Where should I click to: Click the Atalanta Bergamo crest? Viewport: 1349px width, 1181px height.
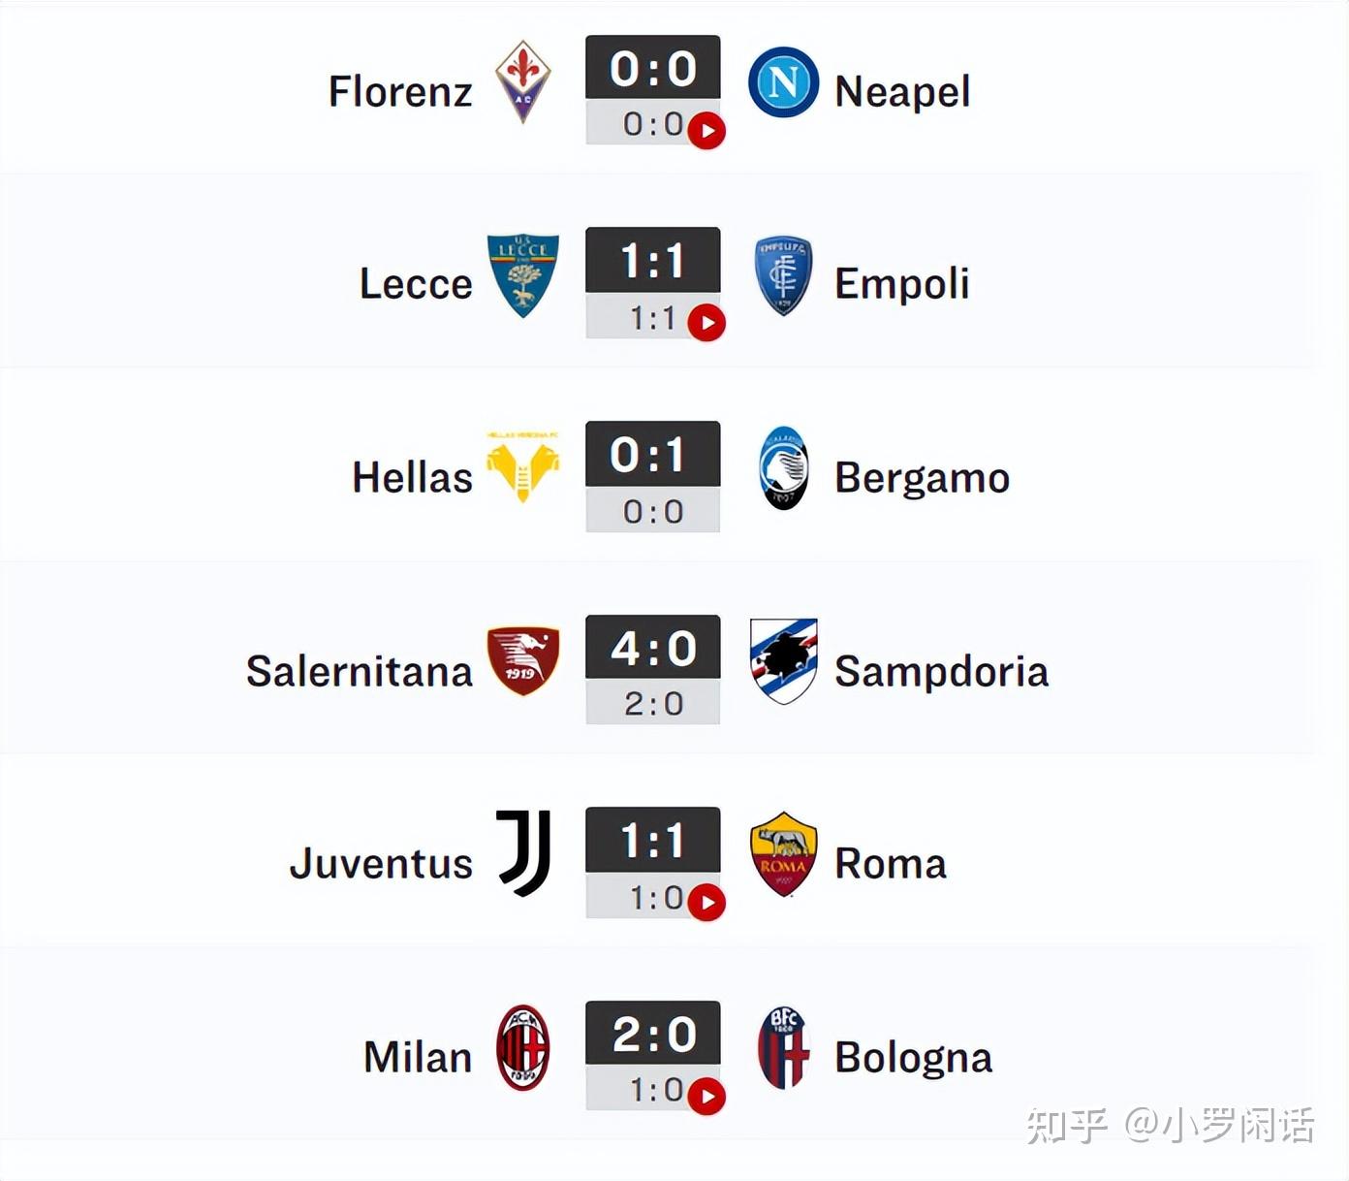(783, 468)
